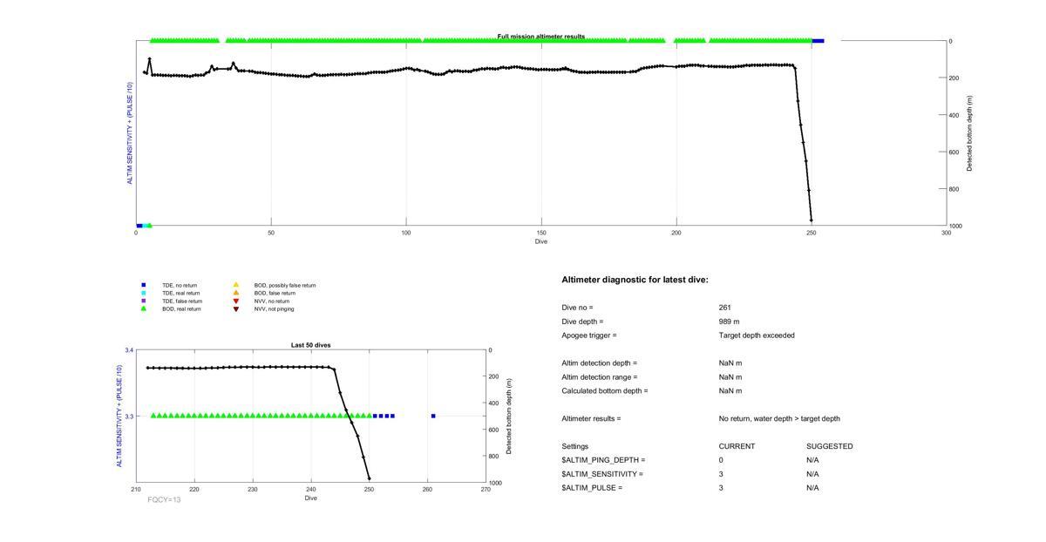This screenshot has width=1046, height=542.
Task: Click the '300' x-axis tick of the full mission chart
Action: pos(947,234)
